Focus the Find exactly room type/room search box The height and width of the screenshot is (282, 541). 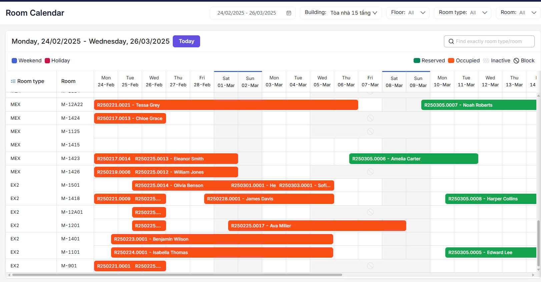click(x=489, y=41)
